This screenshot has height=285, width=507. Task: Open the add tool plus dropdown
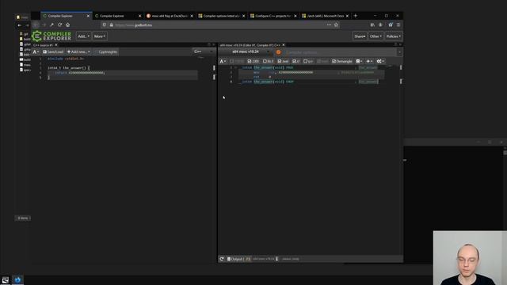click(x=369, y=61)
